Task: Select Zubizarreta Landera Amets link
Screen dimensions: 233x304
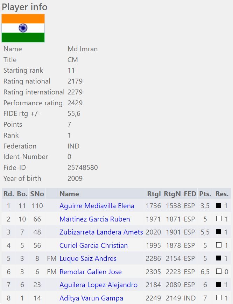Action: click(x=101, y=232)
